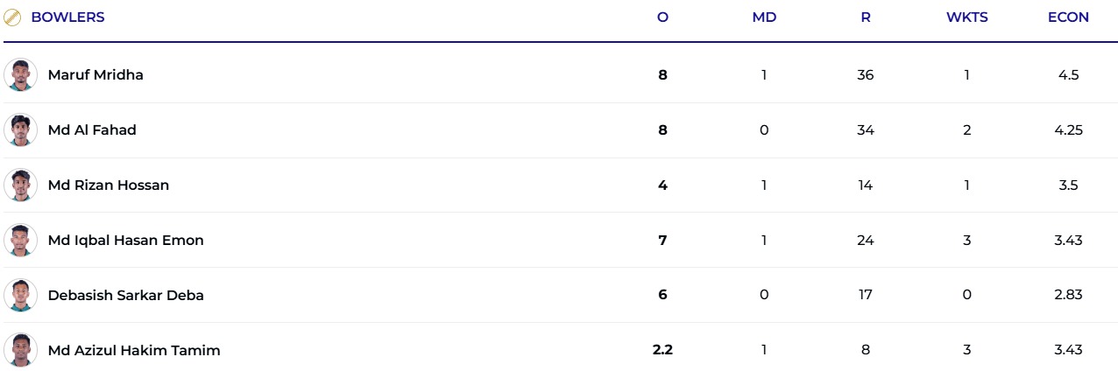Click Md Azizul Hakim Tamim's 2.2 overs value
This screenshot has height=371, width=1118.
[x=662, y=351]
